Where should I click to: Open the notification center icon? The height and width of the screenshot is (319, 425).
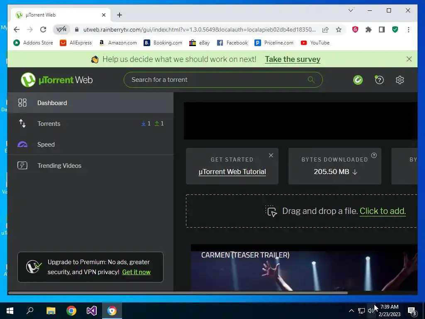click(x=412, y=312)
